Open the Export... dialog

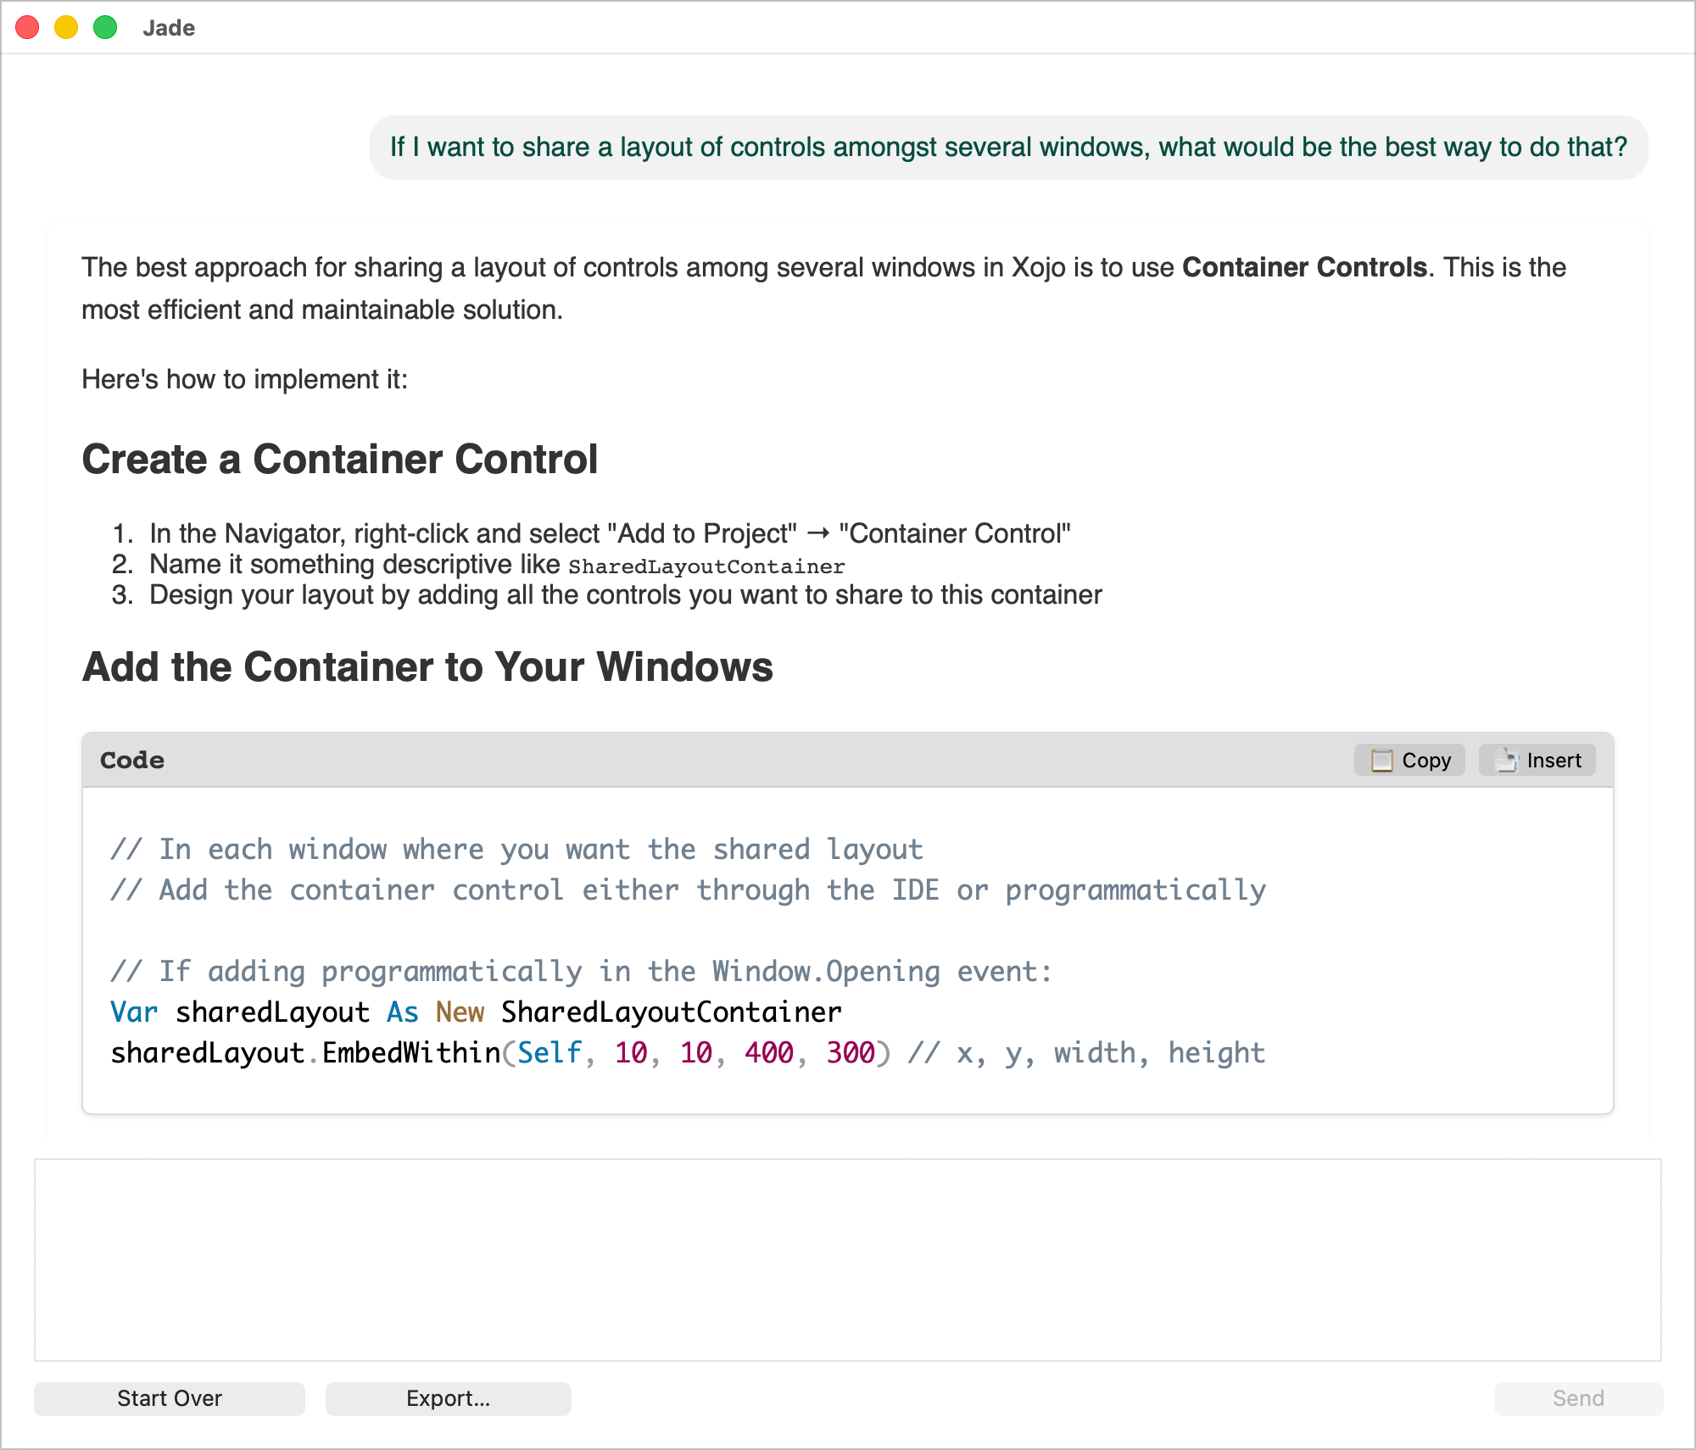click(x=448, y=1398)
